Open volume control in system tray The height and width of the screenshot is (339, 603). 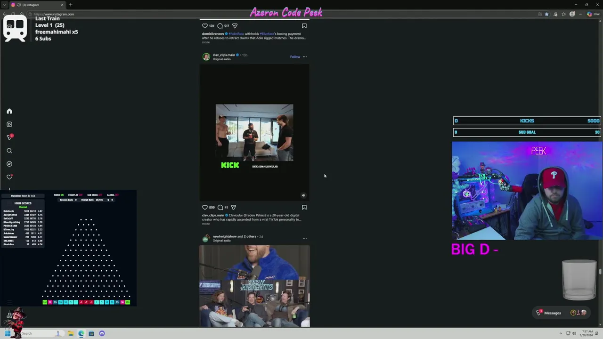pos(574,333)
